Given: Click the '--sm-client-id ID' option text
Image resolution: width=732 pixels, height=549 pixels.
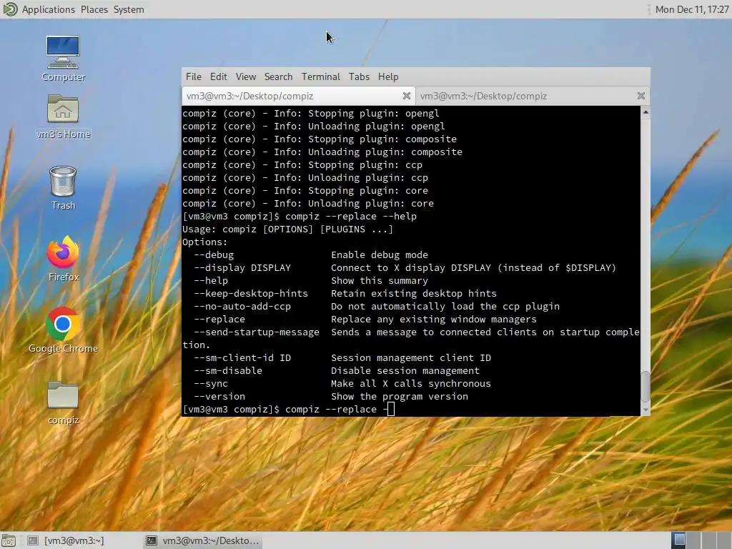Looking at the screenshot, I should click(242, 358).
